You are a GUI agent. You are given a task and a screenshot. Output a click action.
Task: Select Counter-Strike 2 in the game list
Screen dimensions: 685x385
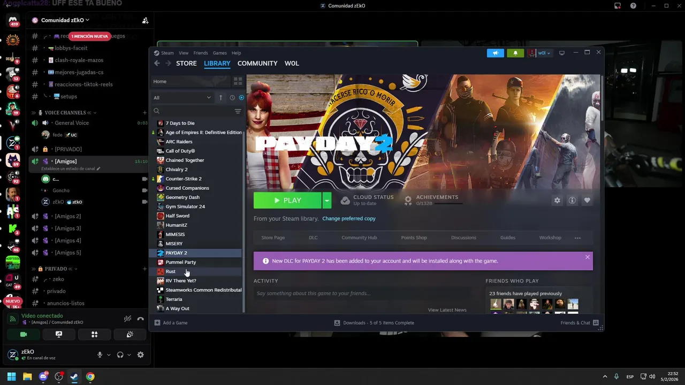(x=196, y=179)
